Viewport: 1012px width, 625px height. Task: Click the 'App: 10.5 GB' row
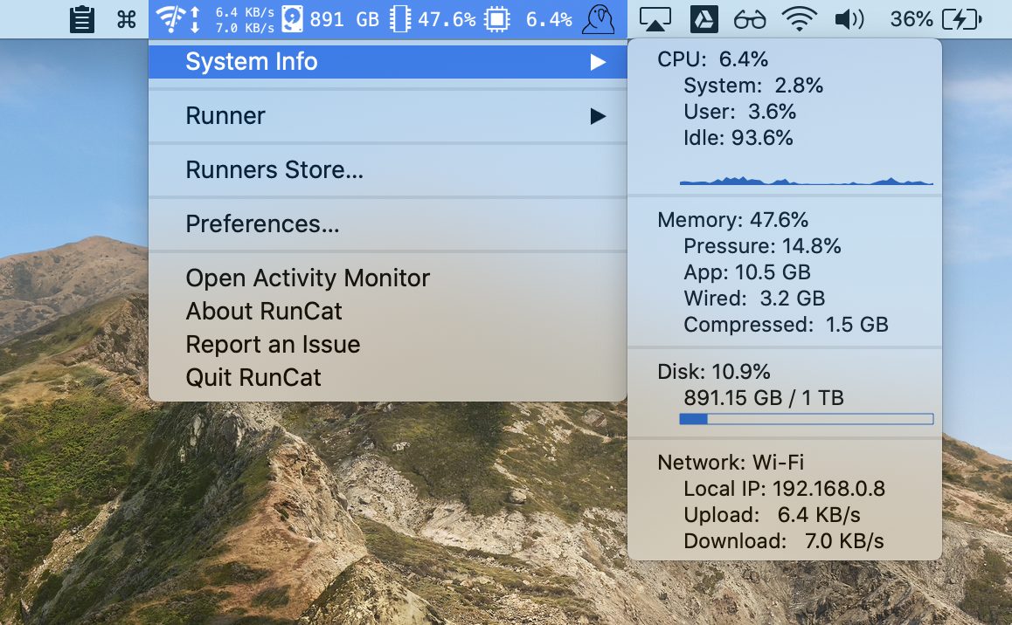pos(746,271)
